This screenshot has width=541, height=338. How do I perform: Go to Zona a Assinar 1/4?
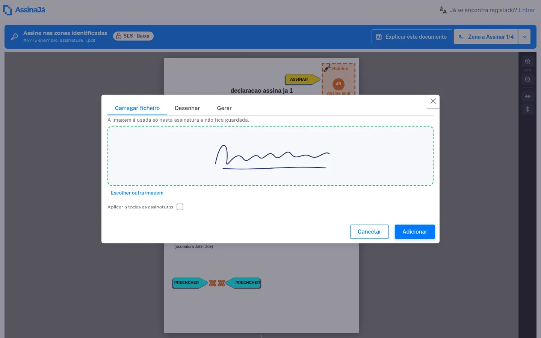pyautogui.click(x=486, y=37)
